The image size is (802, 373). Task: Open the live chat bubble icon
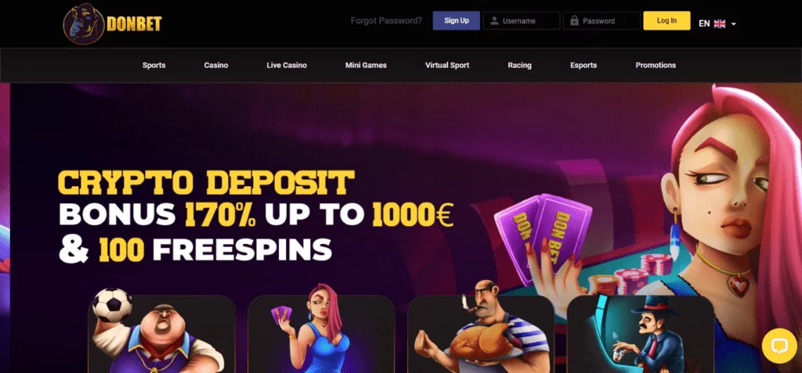(779, 346)
